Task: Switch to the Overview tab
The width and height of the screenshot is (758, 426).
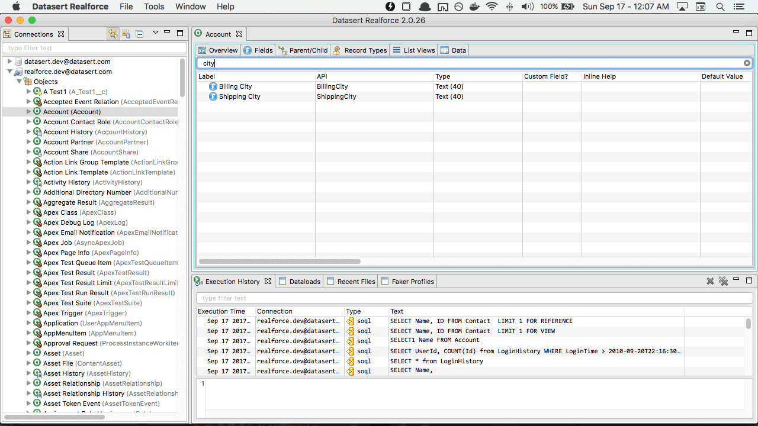Action: coord(218,50)
